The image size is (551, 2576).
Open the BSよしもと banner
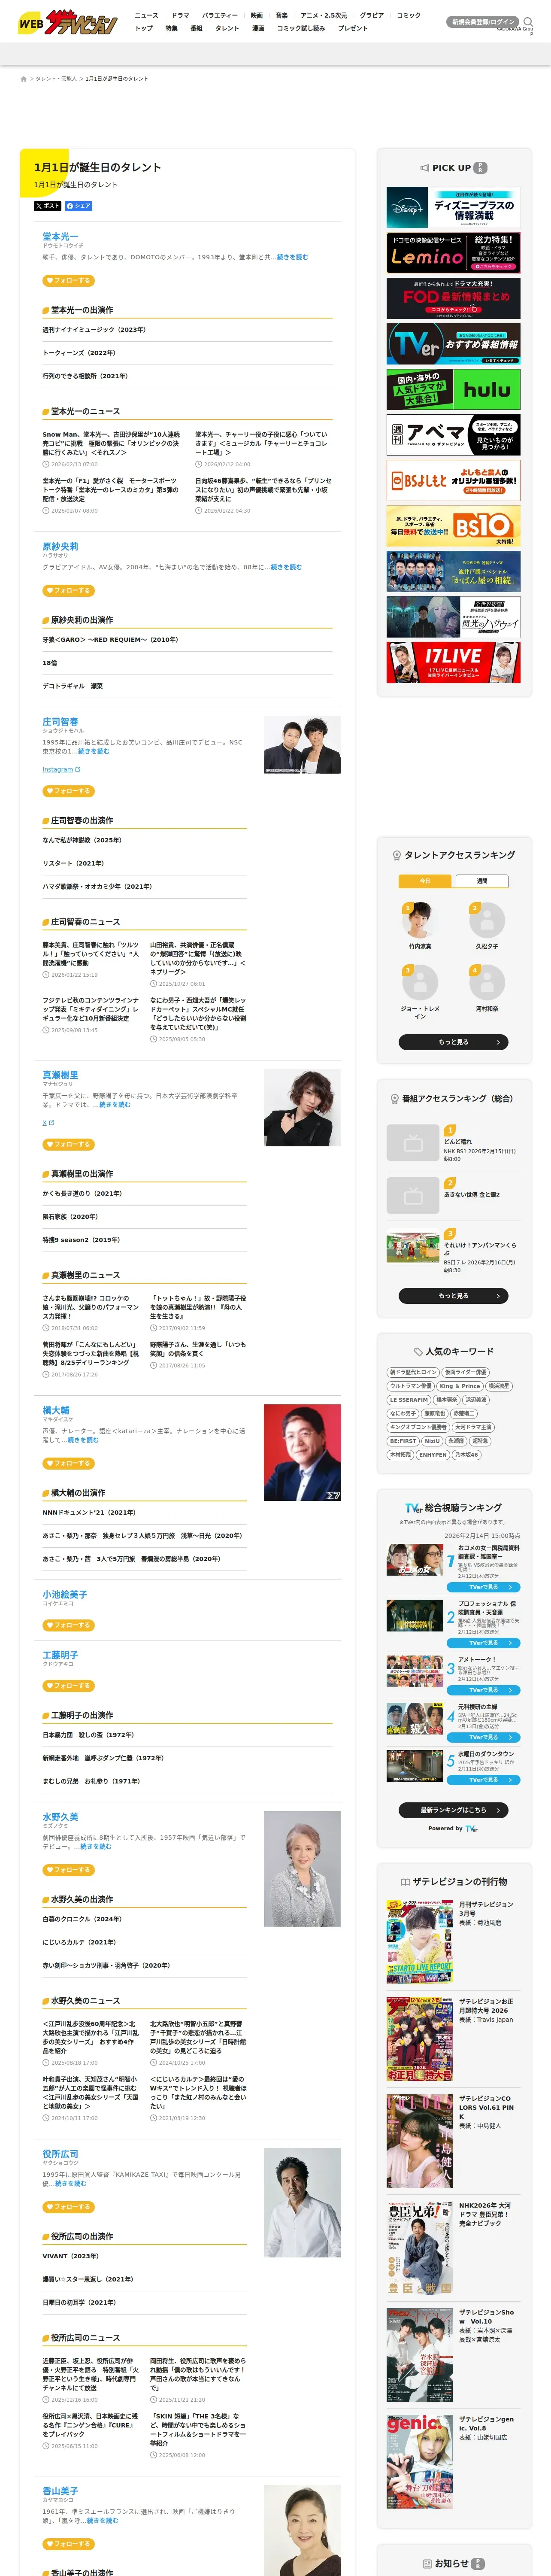tap(453, 480)
